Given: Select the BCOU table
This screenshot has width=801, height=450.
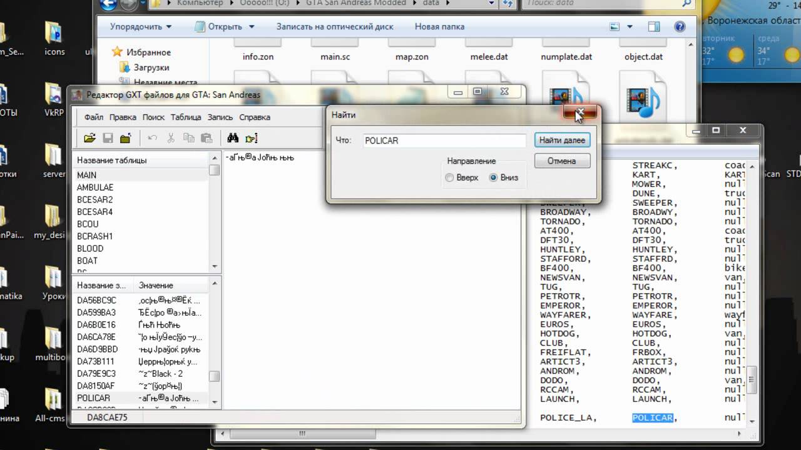Looking at the screenshot, I should pyautogui.click(x=141, y=224).
